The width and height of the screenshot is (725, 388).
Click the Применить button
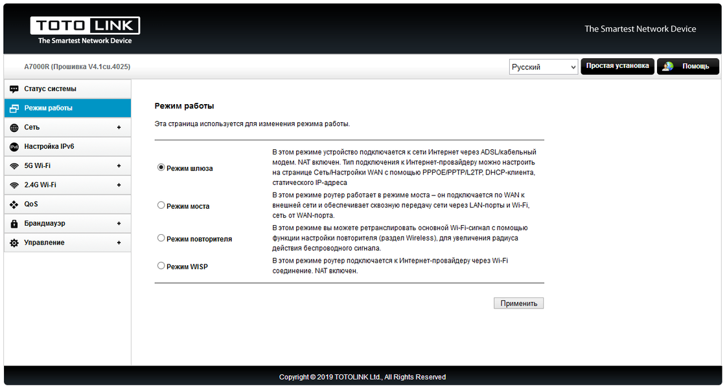coord(519,303)
